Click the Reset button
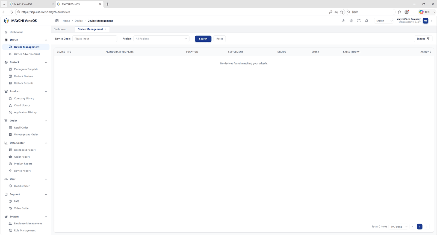Screen dimensions: 437x235 pos(220,39)
